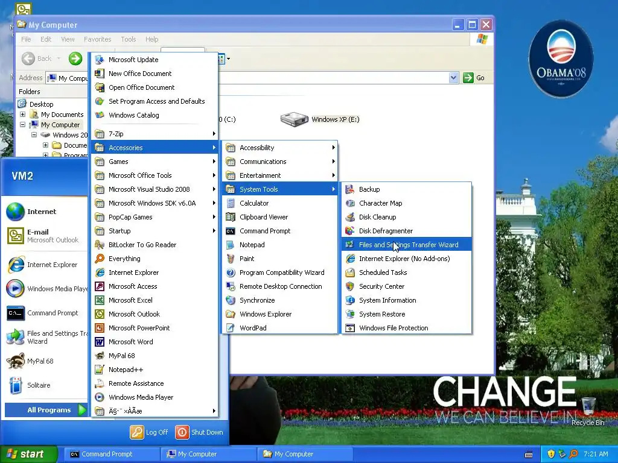Expand My Documents in folder tree
Screen dimensions: 618x463
coord(22,115)
